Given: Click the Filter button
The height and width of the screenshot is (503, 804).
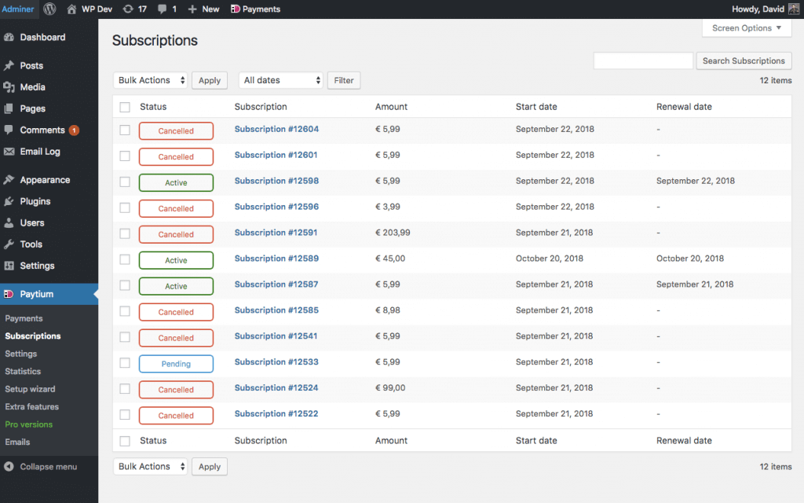Looking at the screenshot, I should point(343,80).
